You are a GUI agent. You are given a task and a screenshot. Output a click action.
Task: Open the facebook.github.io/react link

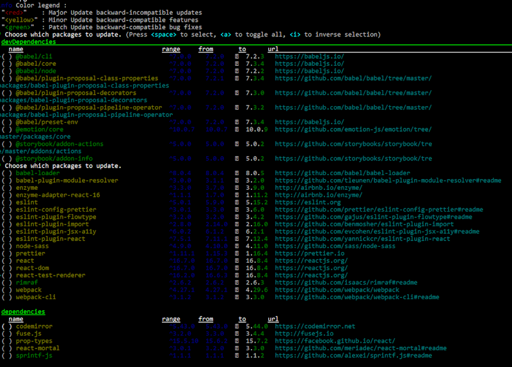pyautogui.click(x=335, y=341)
